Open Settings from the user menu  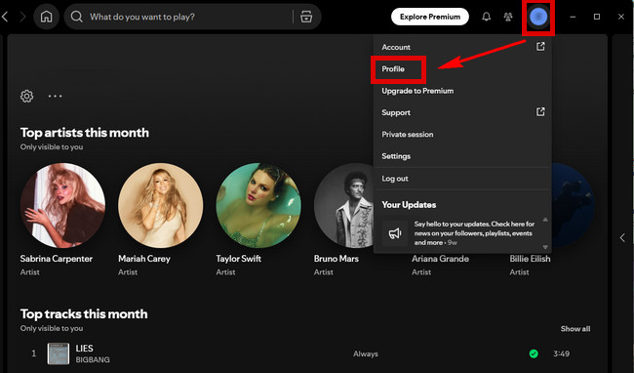tap(462, 156)
